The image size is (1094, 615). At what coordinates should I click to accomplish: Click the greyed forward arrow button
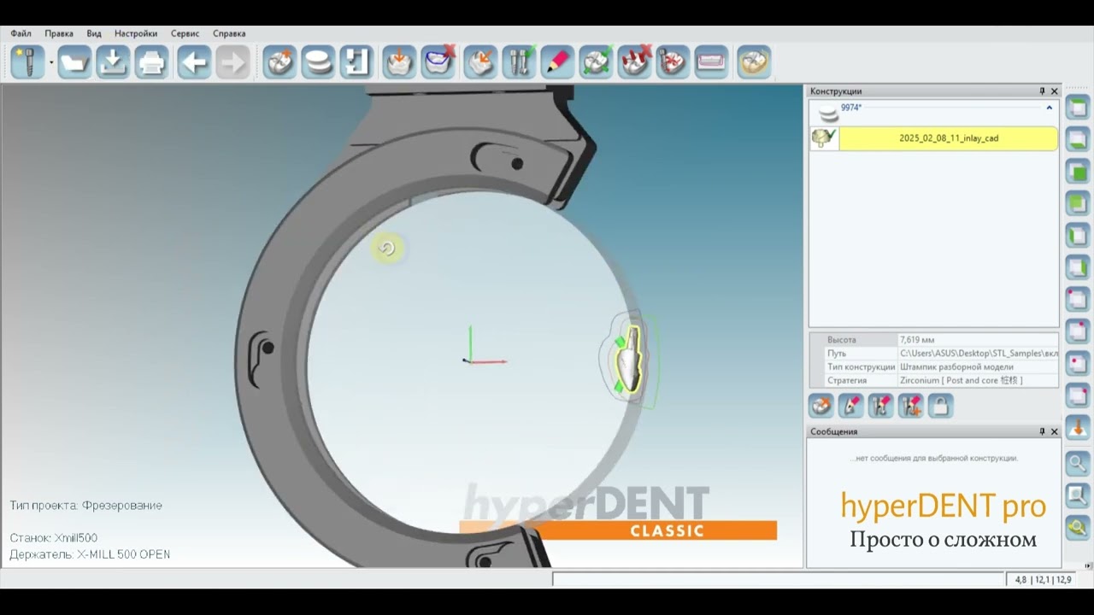pos(232,62)
